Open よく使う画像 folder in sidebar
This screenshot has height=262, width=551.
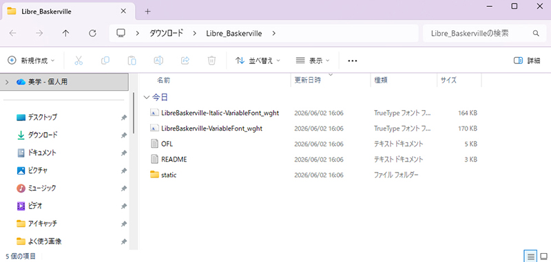click(45, 241)
